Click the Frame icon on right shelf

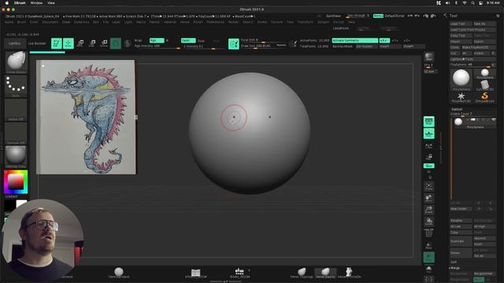click(x=428, y=186)
